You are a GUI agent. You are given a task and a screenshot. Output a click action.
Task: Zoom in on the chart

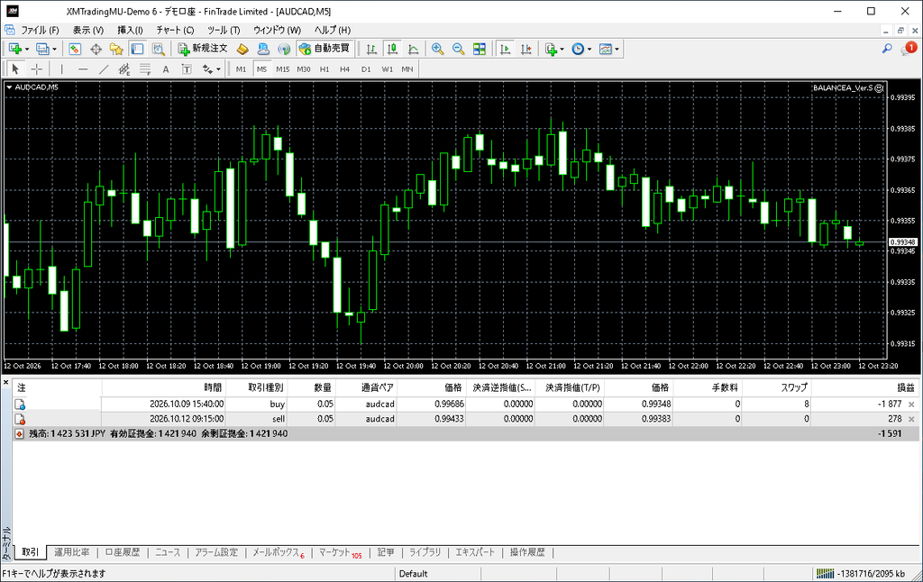click(437, 50)
